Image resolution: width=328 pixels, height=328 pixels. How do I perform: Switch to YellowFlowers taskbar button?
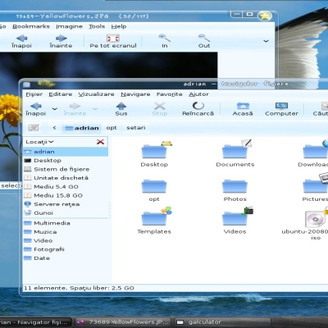point(123,322)
